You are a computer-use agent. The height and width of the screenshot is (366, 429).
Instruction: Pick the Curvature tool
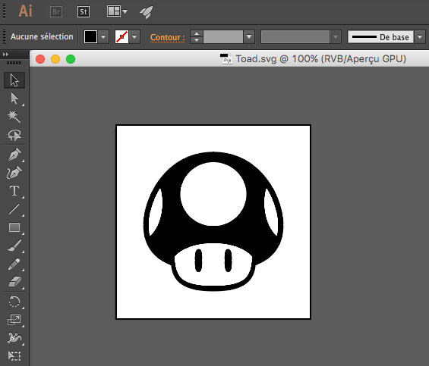pos(14,173)
